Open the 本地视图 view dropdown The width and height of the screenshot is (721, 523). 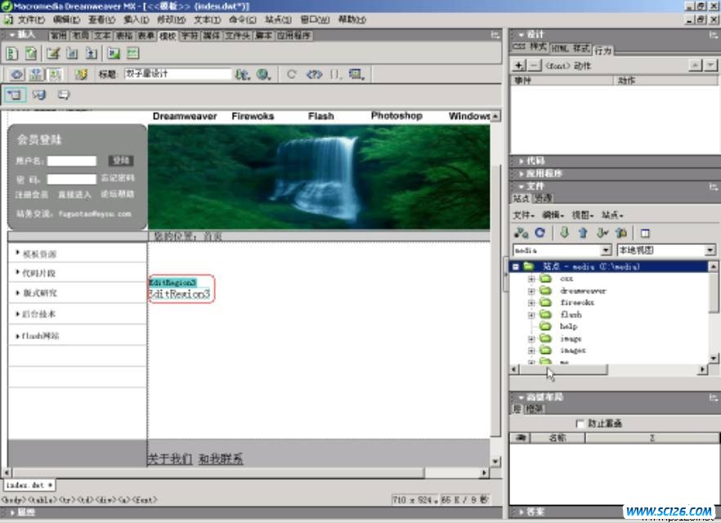710,250
